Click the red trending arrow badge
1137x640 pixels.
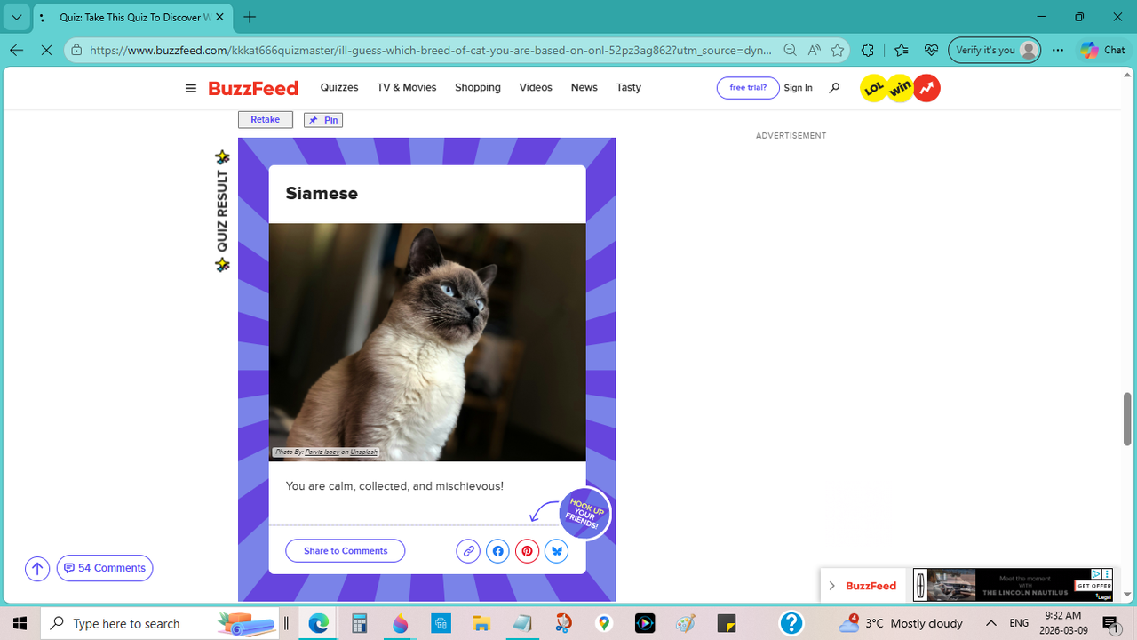[x=926, y=88]
